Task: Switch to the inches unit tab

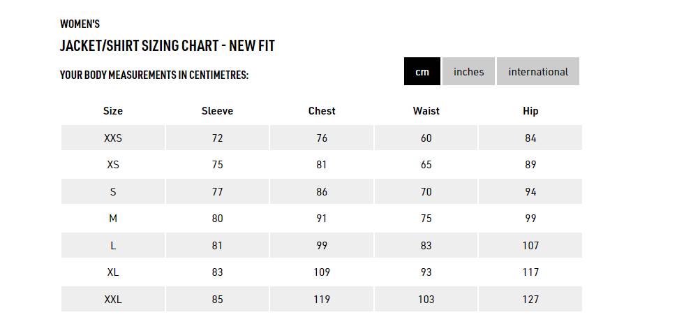Action: pyautogui.click(x=468, y=71)
